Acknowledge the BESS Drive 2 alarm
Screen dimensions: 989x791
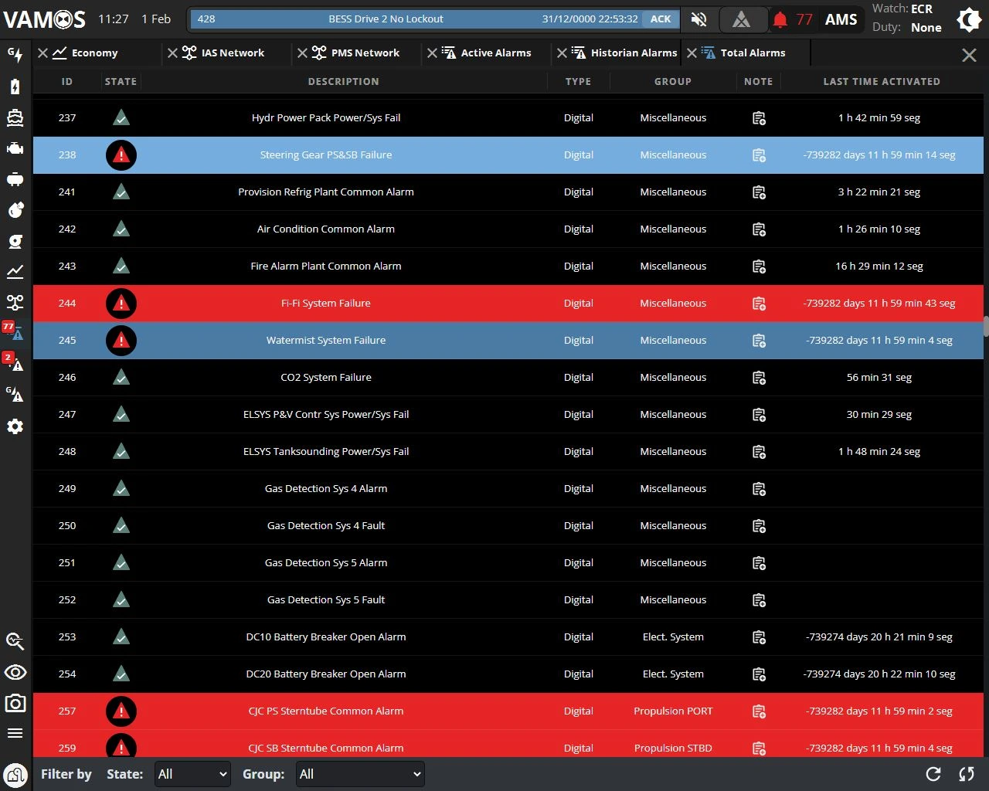pos(661,19)
